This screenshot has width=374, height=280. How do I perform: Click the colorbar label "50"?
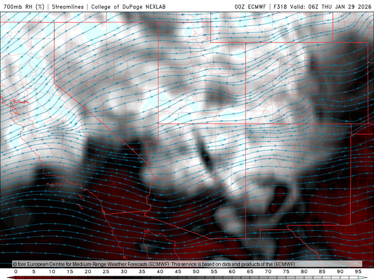(196, 272)
